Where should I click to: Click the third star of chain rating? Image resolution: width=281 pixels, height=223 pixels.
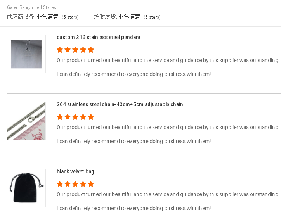[75, 117]
